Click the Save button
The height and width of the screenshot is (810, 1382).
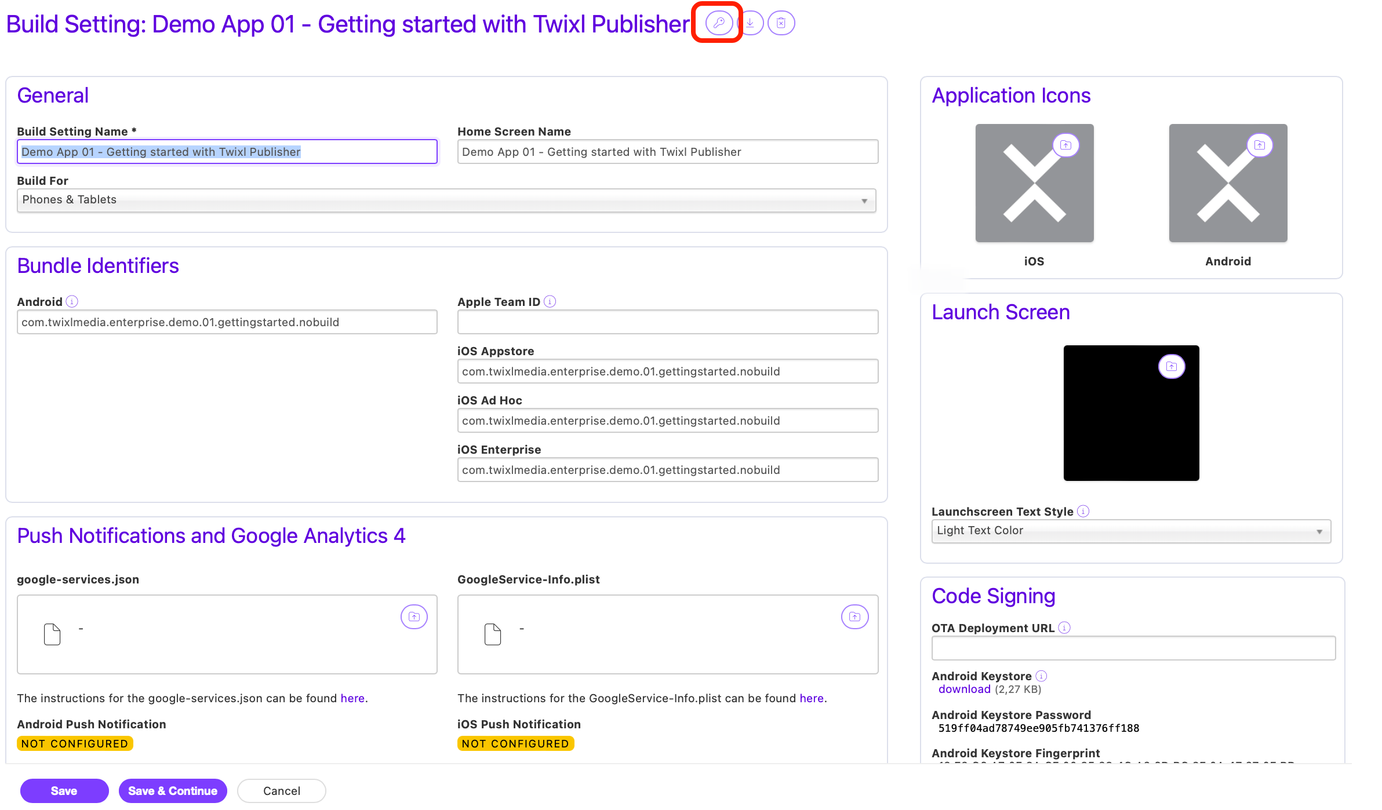click(64, 791)
